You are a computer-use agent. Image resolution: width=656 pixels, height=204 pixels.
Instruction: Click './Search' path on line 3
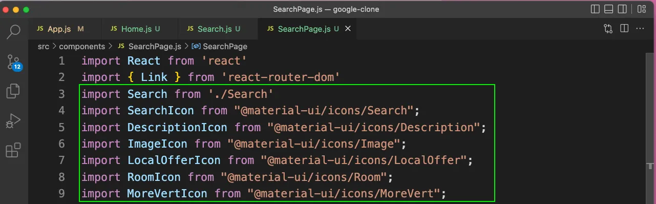tap(241, 94)
